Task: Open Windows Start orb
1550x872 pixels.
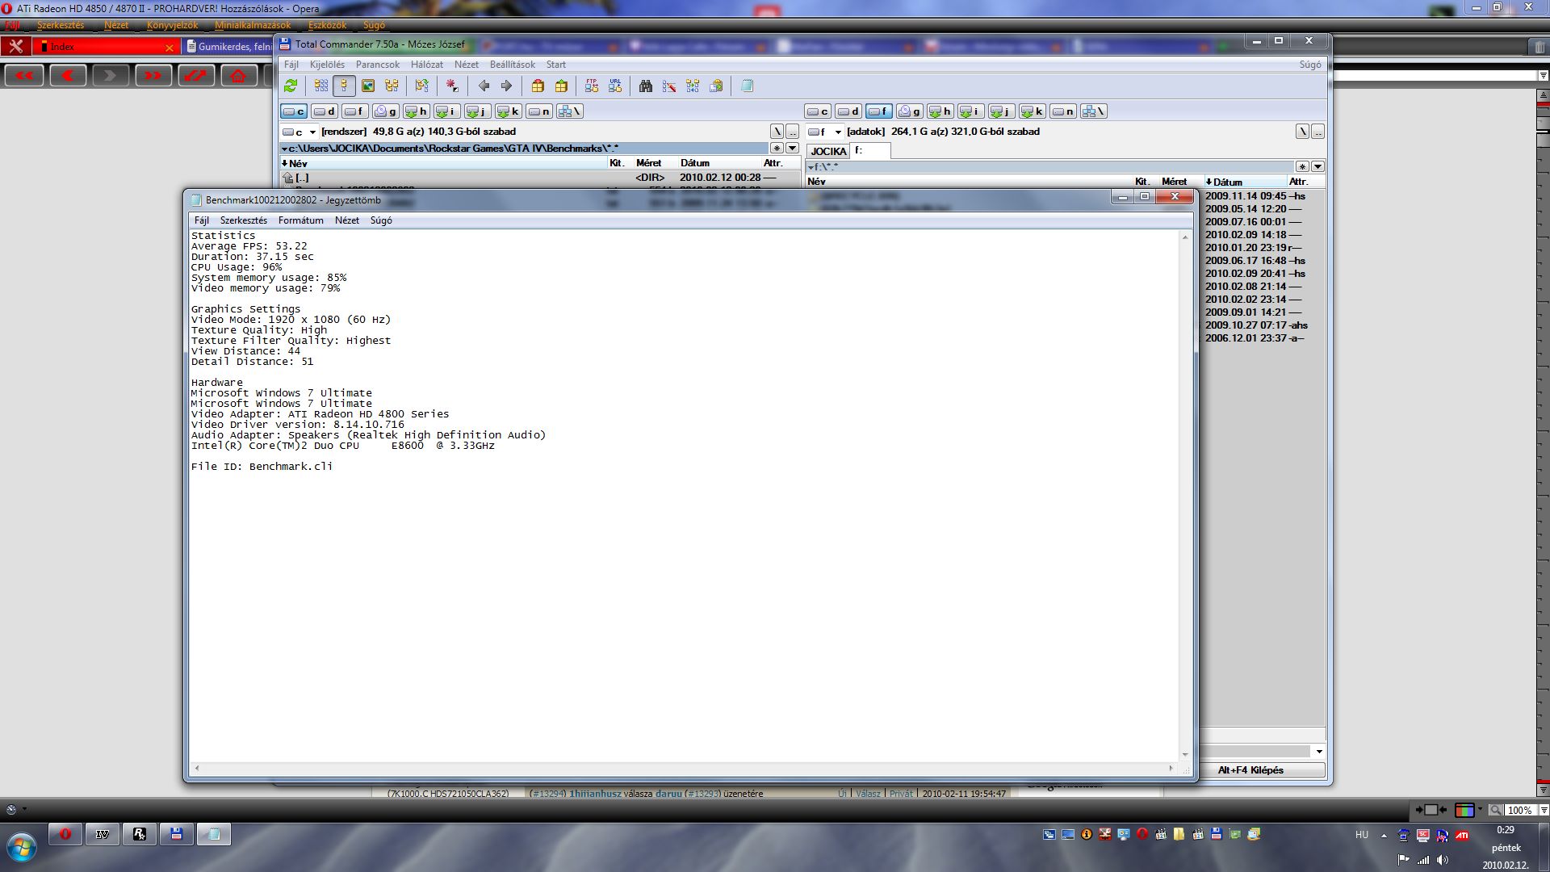Action: pyautogui.click(x=22, y=848)
